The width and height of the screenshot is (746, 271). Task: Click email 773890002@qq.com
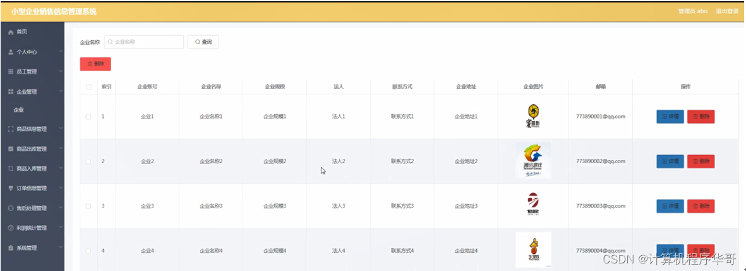601,161
